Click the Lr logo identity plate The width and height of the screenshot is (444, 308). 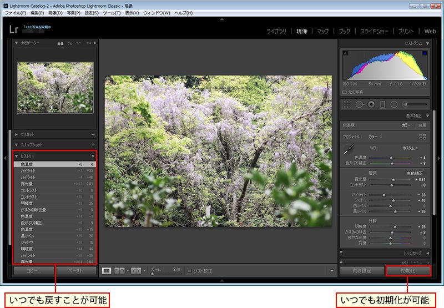tap(13, 29)
